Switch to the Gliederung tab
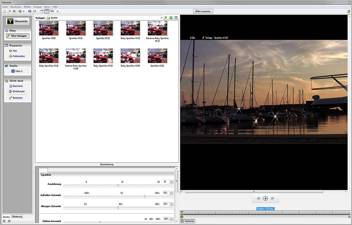This screenshot has height=225, width=352. 17,217
